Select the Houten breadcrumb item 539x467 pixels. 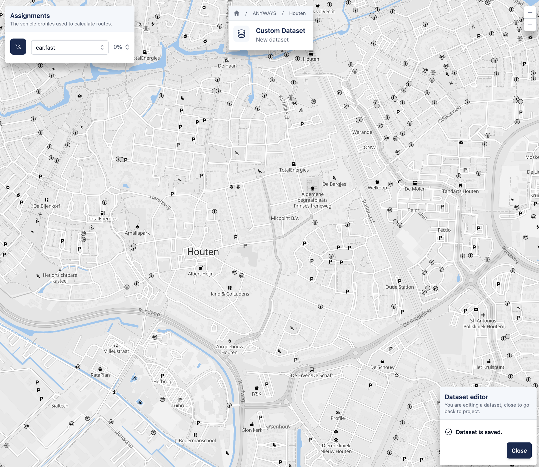297,13
